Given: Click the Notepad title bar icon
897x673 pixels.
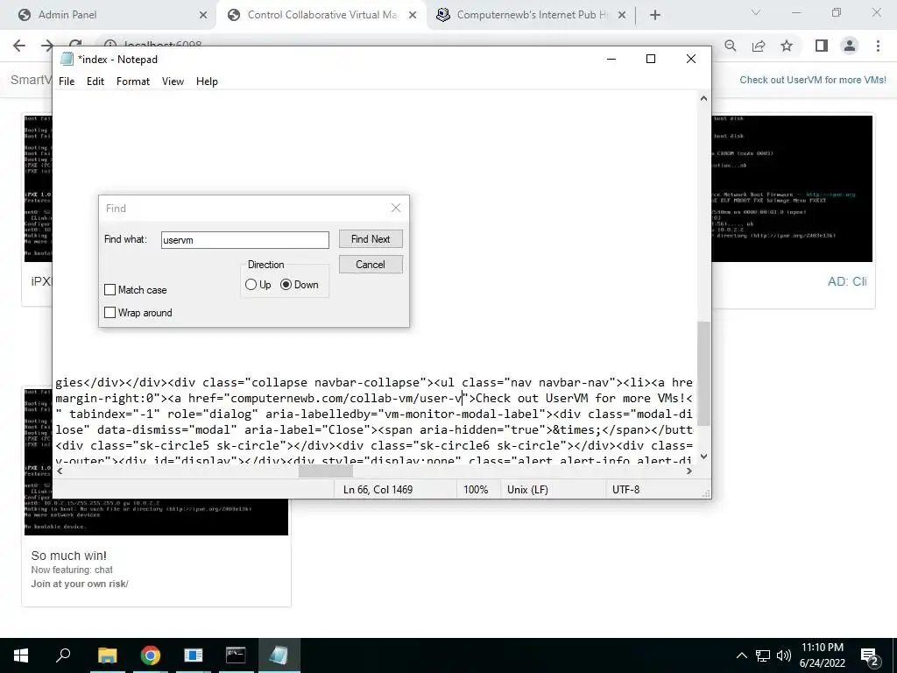Looking at the screenshot, I should 67,59.
